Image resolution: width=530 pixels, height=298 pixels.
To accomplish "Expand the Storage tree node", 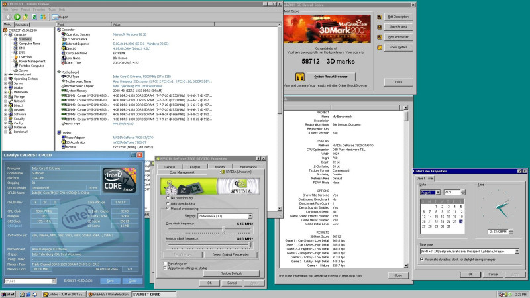I will [5, 96].
